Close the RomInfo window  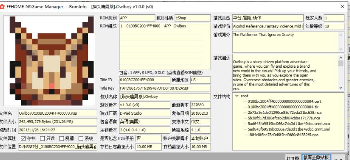342,7
